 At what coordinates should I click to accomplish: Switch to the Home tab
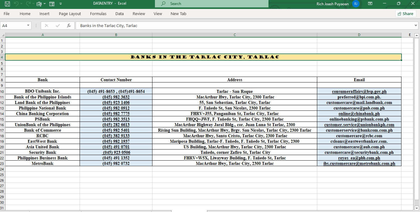[x=25, y=14]
